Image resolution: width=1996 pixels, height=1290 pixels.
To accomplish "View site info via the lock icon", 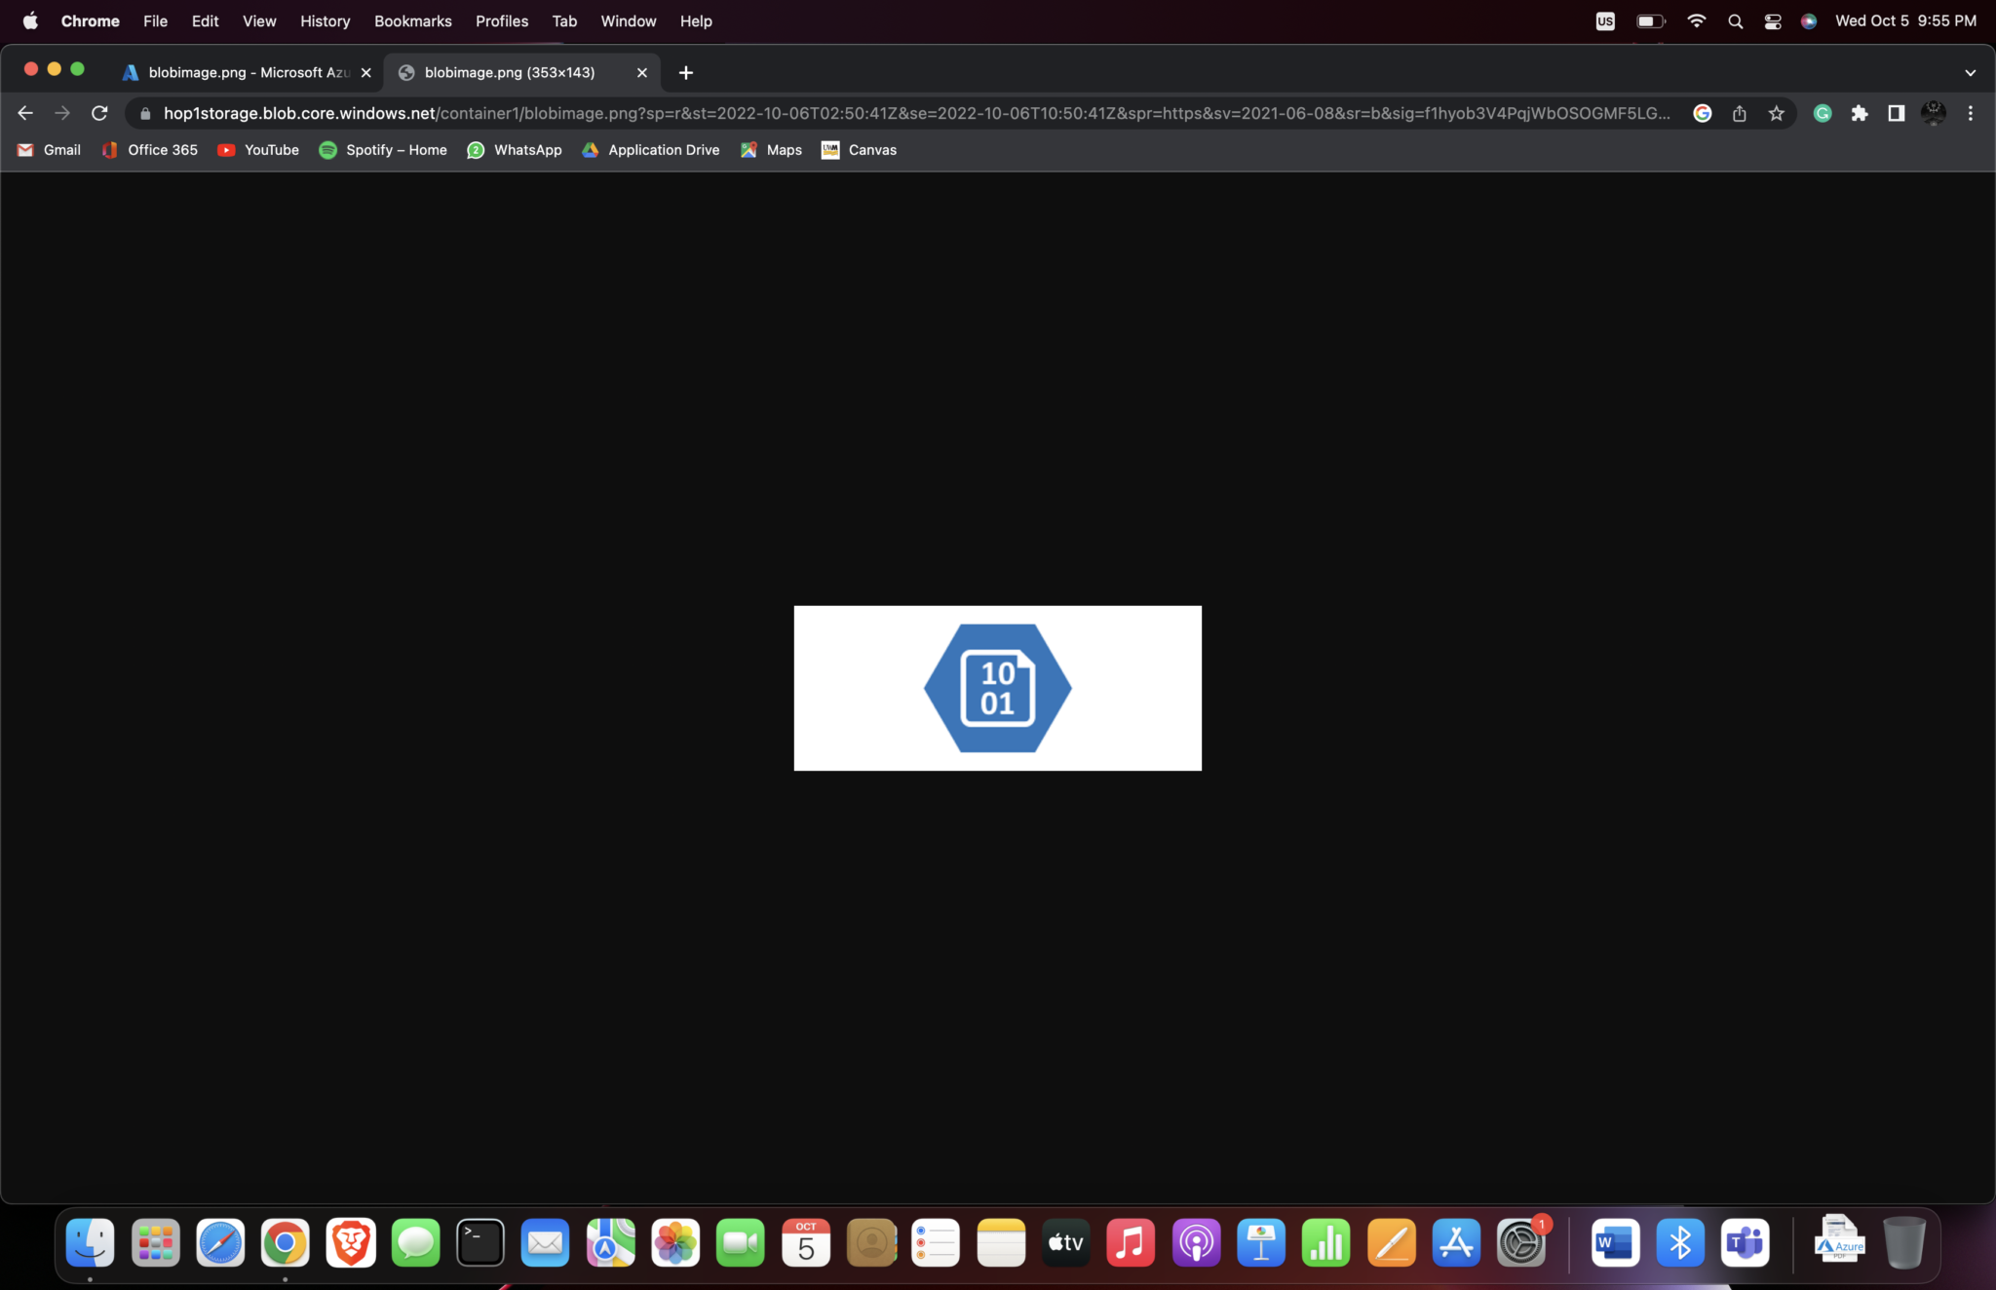I will [142, 113].
